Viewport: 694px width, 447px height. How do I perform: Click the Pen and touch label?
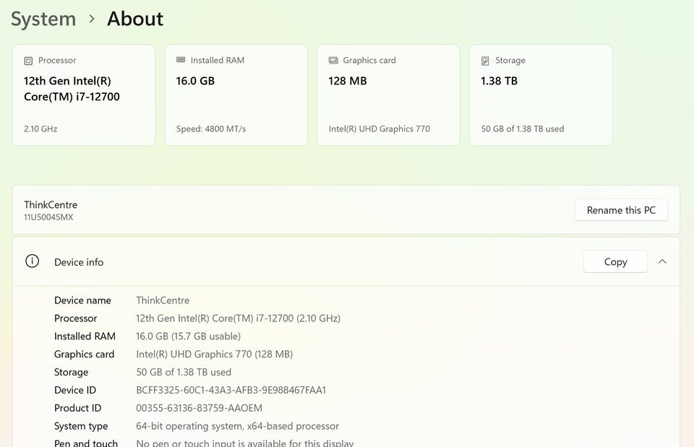point(86,443)
